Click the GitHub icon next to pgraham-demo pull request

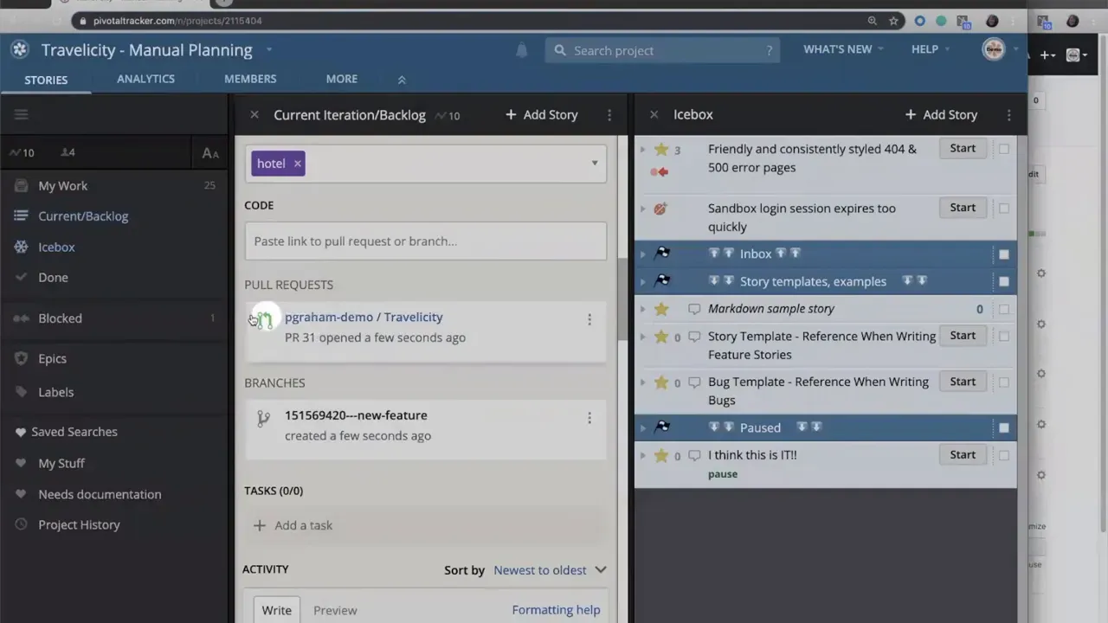(263, 319)
